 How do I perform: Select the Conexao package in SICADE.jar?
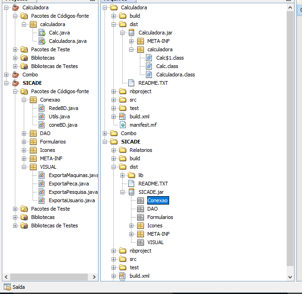[158, 200]
